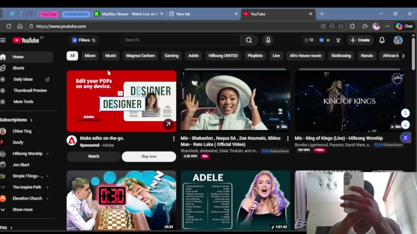Open the vidIQ Filters toggle
Viewport: 417px width, 234px height.
[84, 40]
